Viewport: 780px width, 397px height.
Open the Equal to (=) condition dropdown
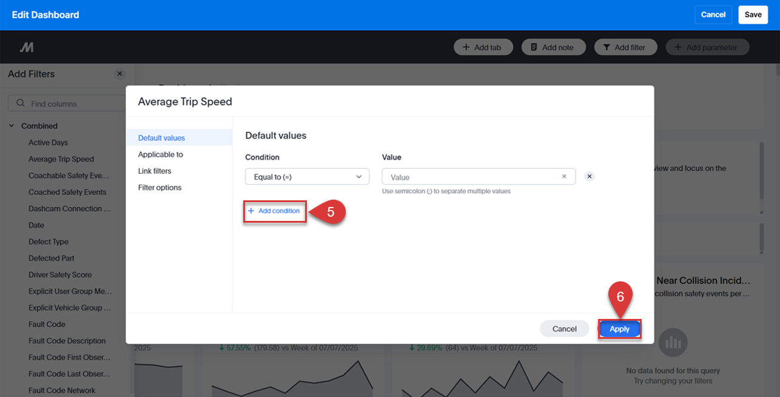pyautogui.click(x=307, y=176)
